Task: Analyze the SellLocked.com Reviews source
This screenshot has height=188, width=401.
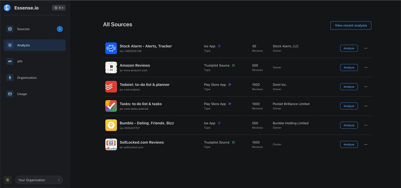Action: (349, 144)
